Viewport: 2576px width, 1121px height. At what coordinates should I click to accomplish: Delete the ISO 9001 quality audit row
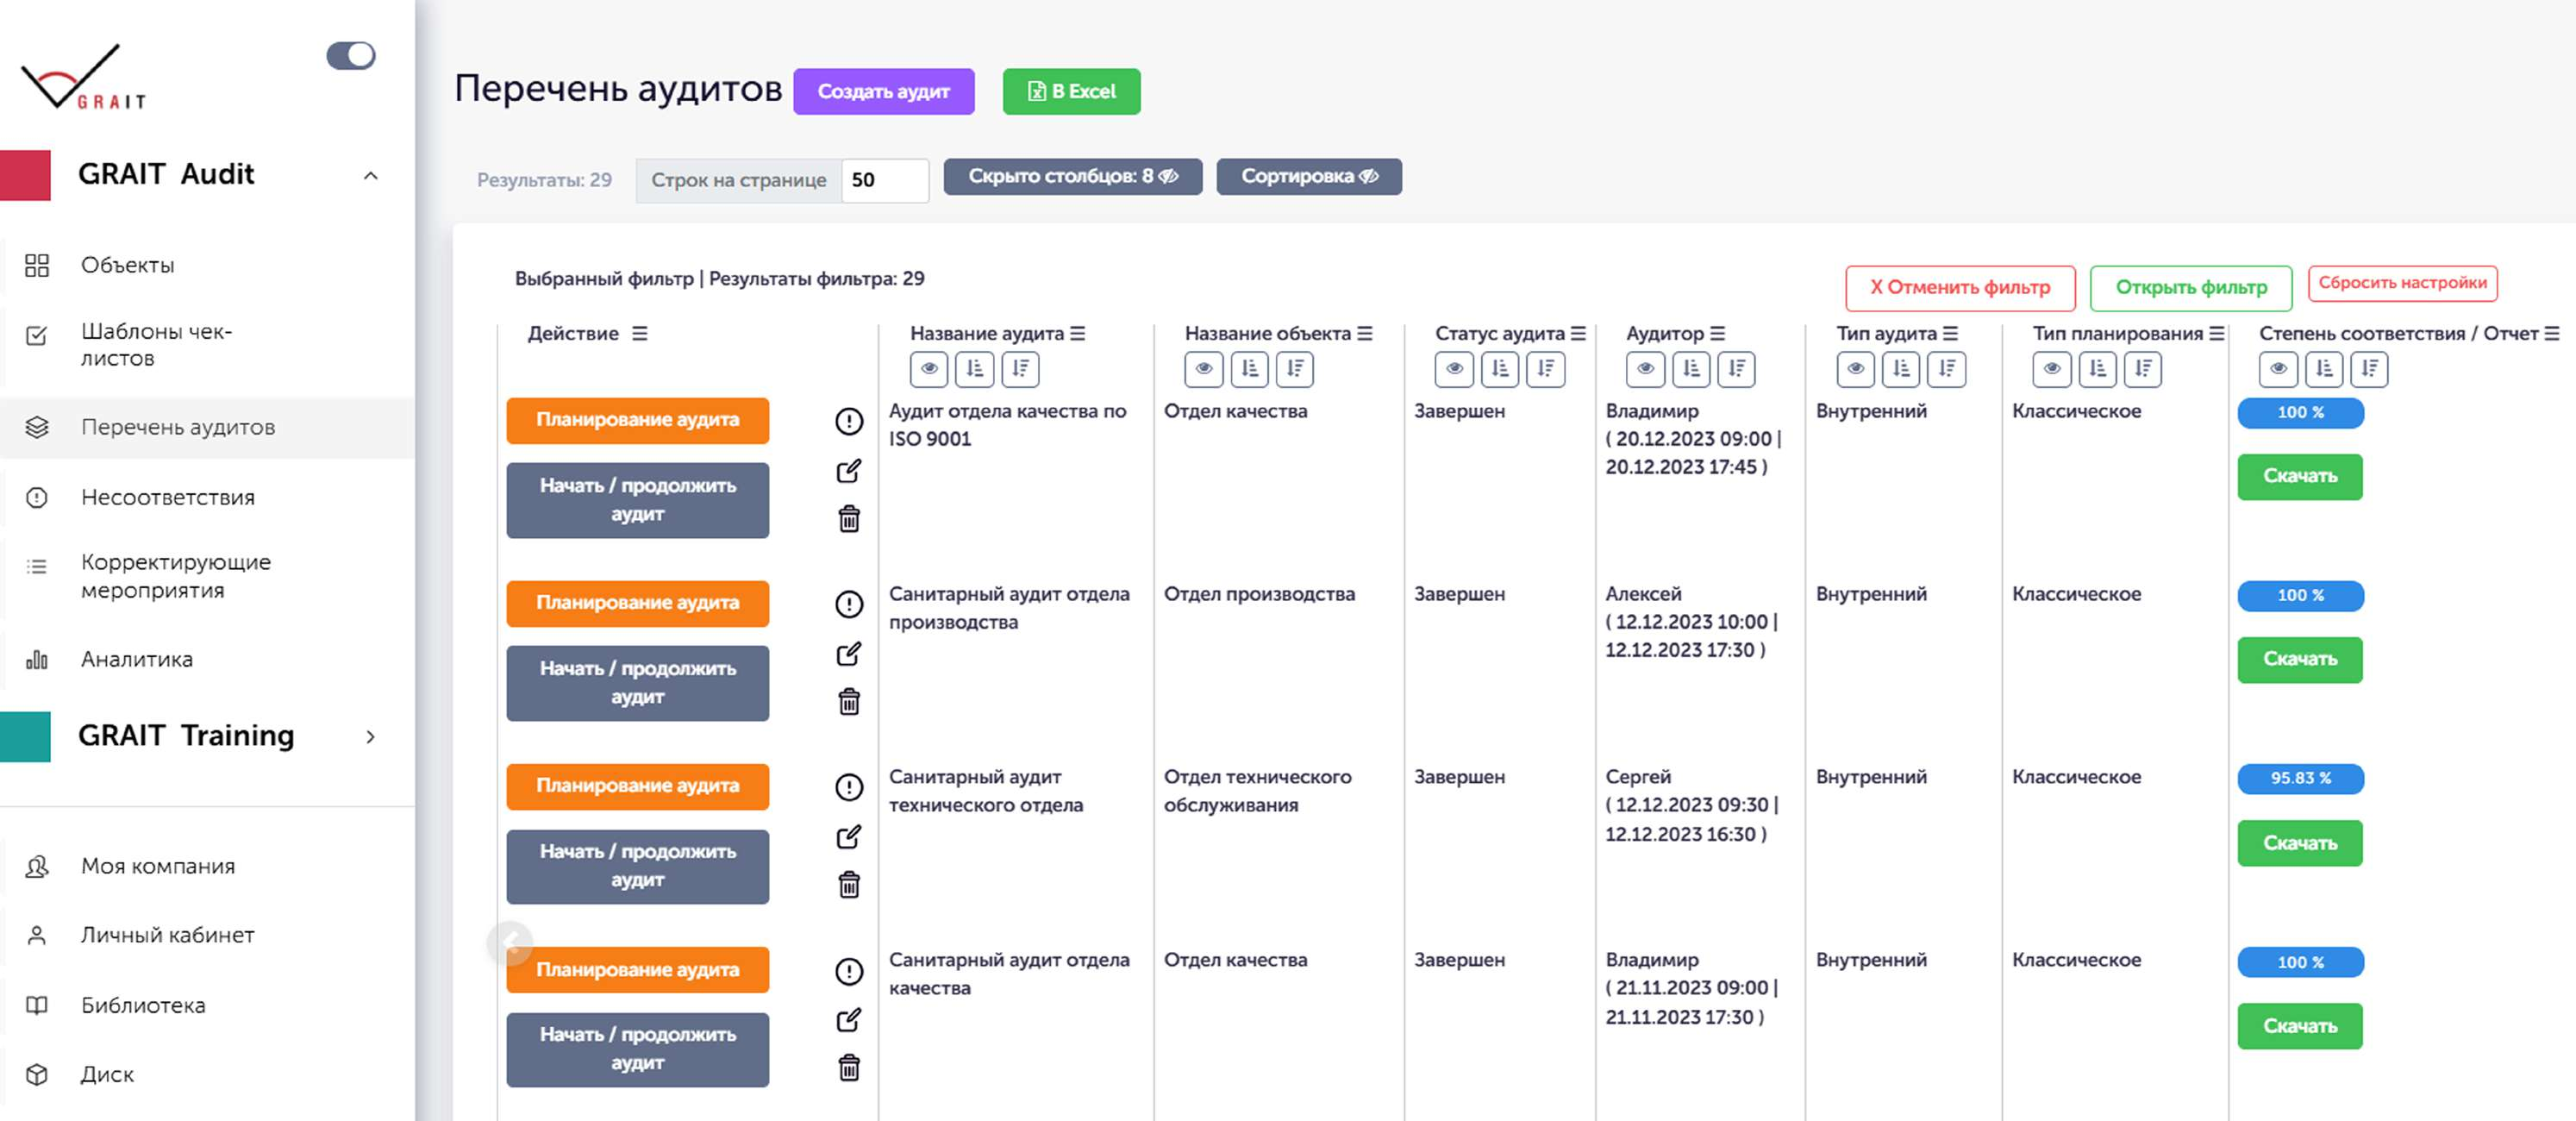pyautogui.click(x=848, y=519)
